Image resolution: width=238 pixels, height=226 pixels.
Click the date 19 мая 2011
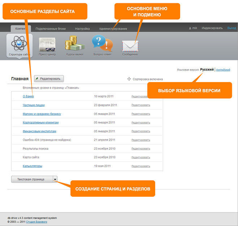[x=102, y=166]
